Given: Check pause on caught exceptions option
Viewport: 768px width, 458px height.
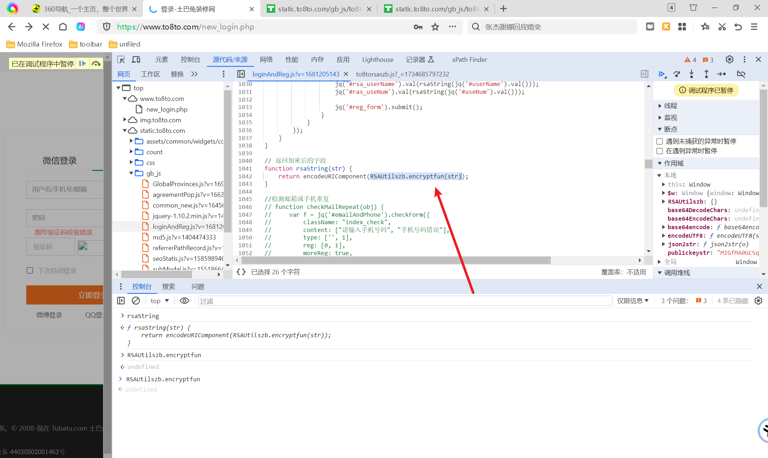Looking at the screenshot, I should pyautogui.click(x=660, y=151).
